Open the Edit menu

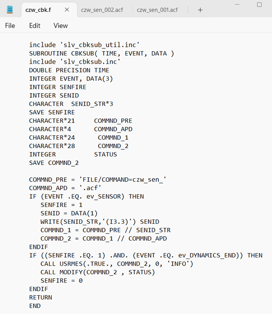[34, 25]
